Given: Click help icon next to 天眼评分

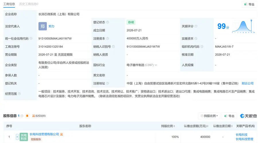Looking at the screenshot, I should (x=196, y=26).
